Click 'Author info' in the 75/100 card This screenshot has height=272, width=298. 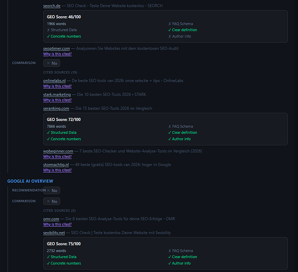(x=180, y=264)
